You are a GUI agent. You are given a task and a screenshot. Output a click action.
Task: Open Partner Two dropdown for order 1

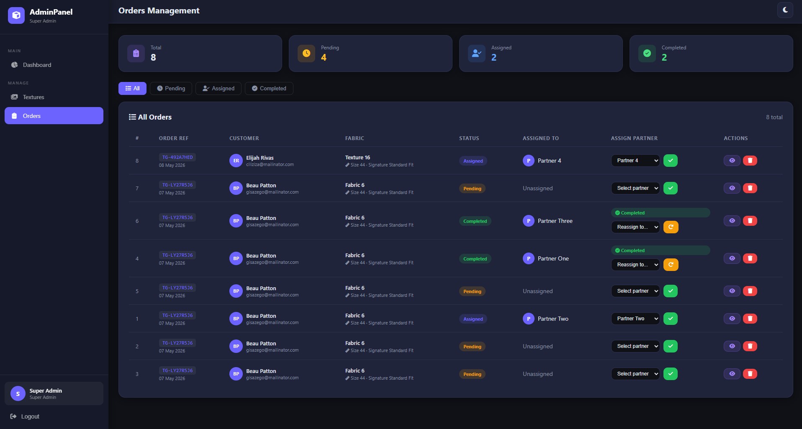[635, 319]
